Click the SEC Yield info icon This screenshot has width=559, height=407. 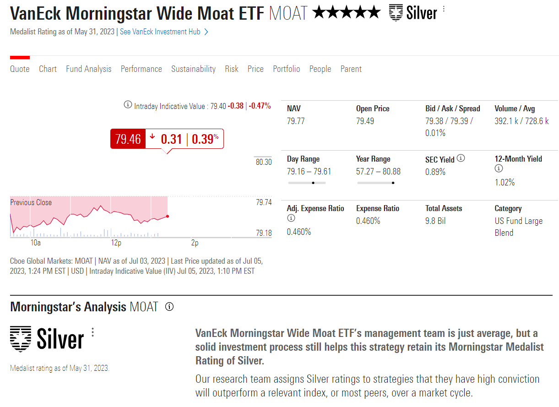point(461,158)
